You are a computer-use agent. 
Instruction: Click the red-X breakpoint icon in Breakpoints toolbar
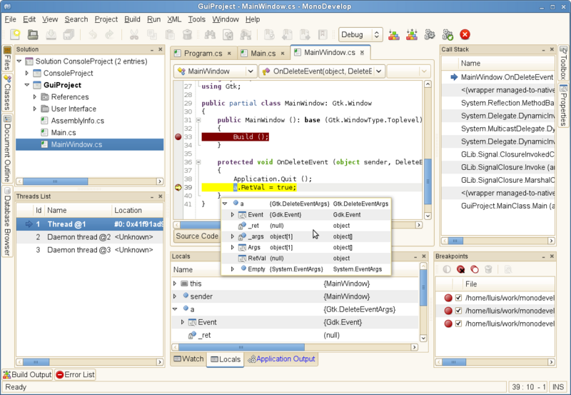461,269
